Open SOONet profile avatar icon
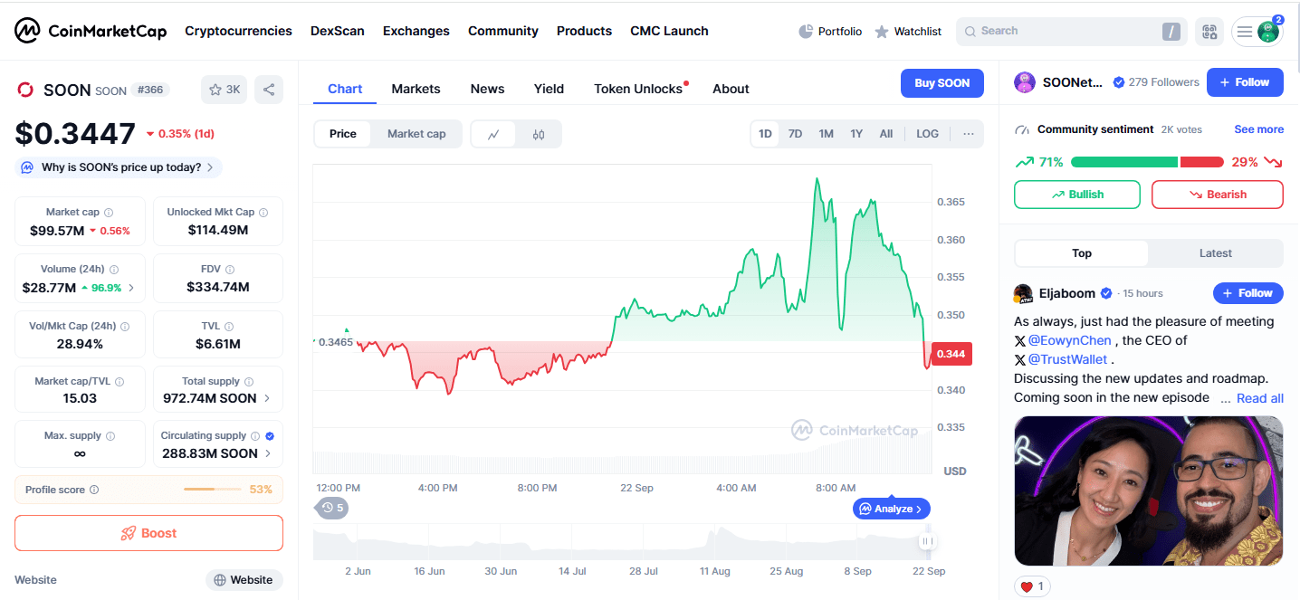 (x=1025, y=82)
